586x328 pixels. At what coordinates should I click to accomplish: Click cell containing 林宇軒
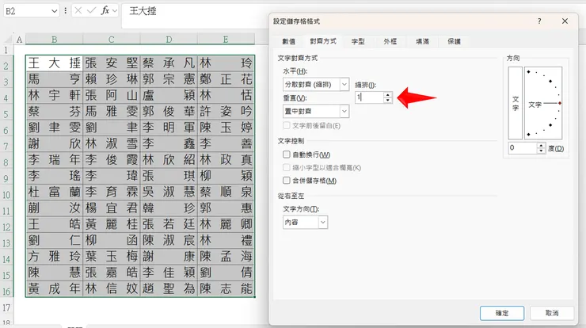pos(54,95)
